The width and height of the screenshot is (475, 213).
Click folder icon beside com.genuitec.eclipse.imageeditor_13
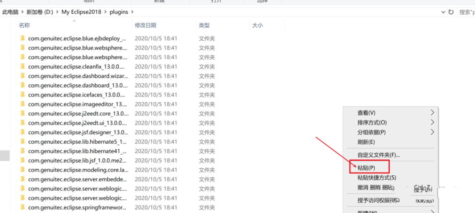click(22, 104)
